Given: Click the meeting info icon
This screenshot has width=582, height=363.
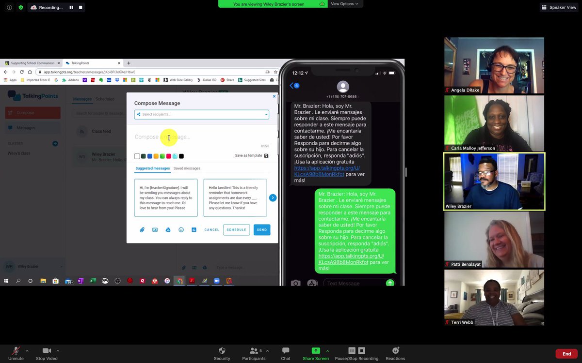Looking at the screenshot, I should tap(9, 7).
